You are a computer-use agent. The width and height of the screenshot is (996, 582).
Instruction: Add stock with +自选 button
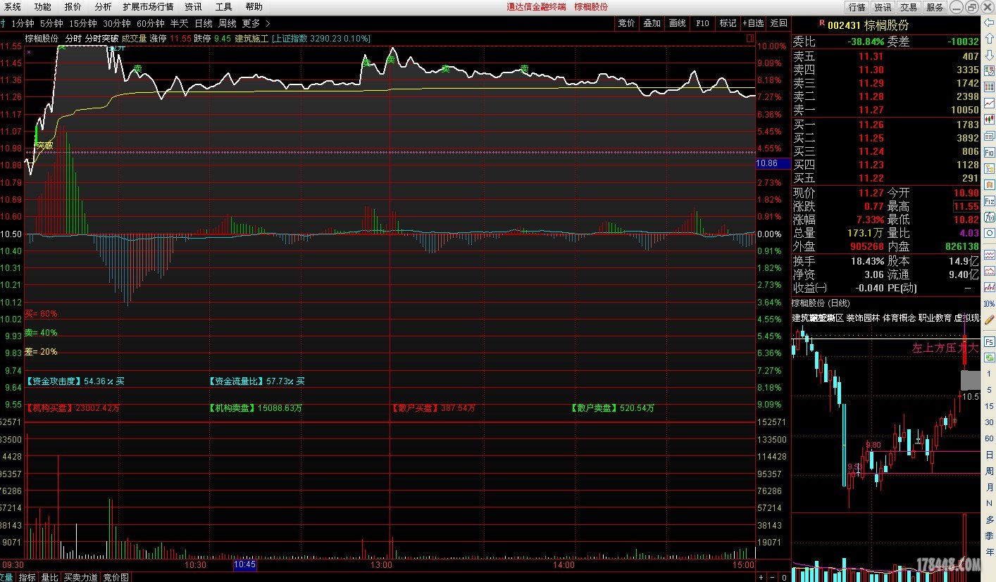tap(753, 23)
